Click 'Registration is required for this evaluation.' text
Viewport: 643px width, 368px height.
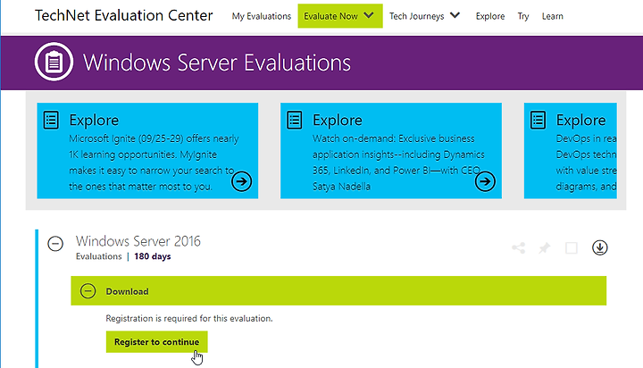[x=189, y=318]
